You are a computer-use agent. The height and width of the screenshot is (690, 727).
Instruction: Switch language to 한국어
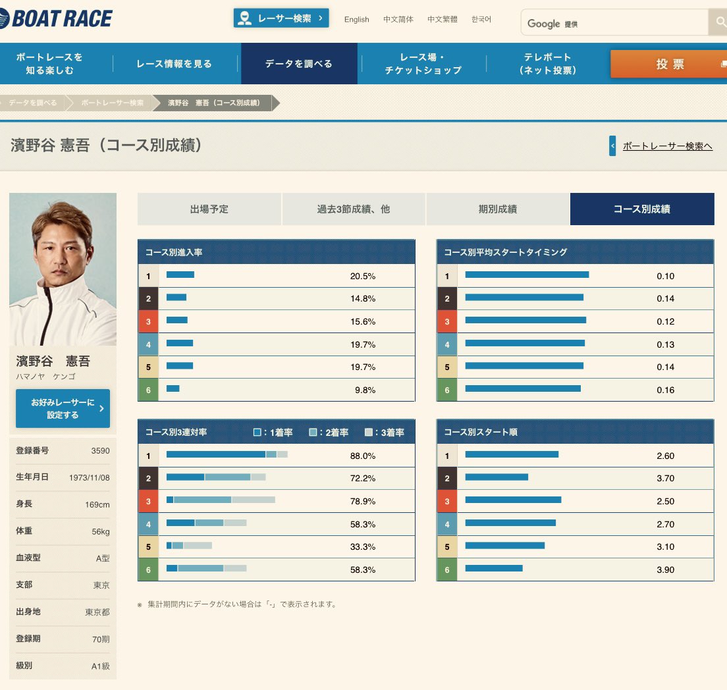coord(481,20)
